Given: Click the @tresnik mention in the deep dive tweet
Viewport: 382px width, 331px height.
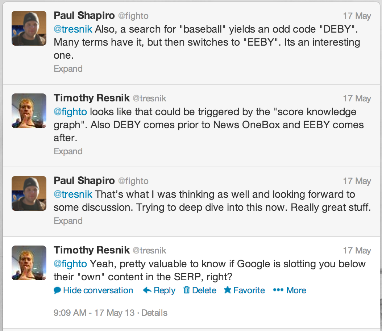Looking at the screenshot, I should pos(73,194).
